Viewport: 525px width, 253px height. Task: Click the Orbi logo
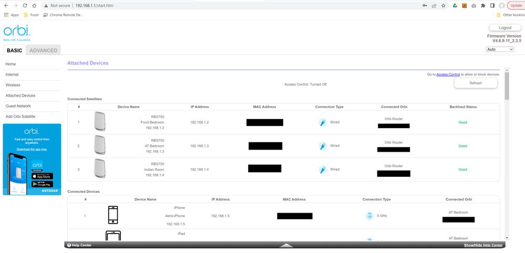(17, 32)
